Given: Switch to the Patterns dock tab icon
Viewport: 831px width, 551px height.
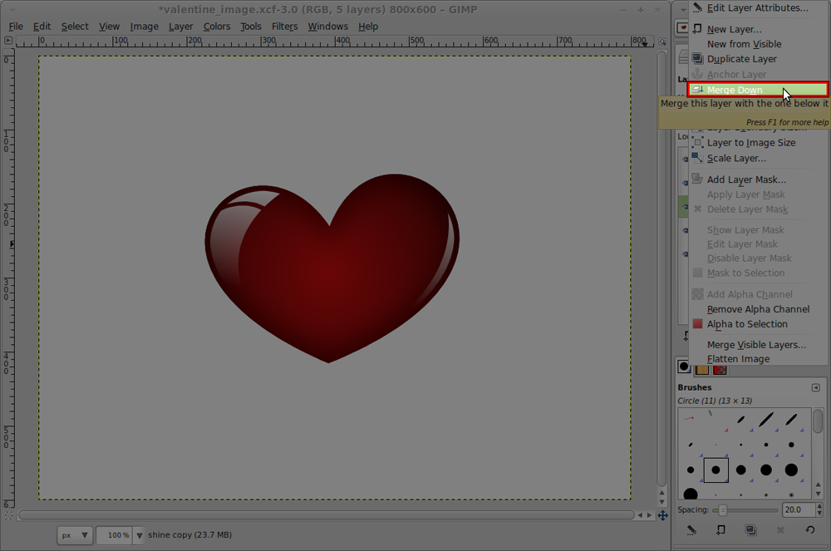Looking at the screenshot, I should (x=702, y=367).
